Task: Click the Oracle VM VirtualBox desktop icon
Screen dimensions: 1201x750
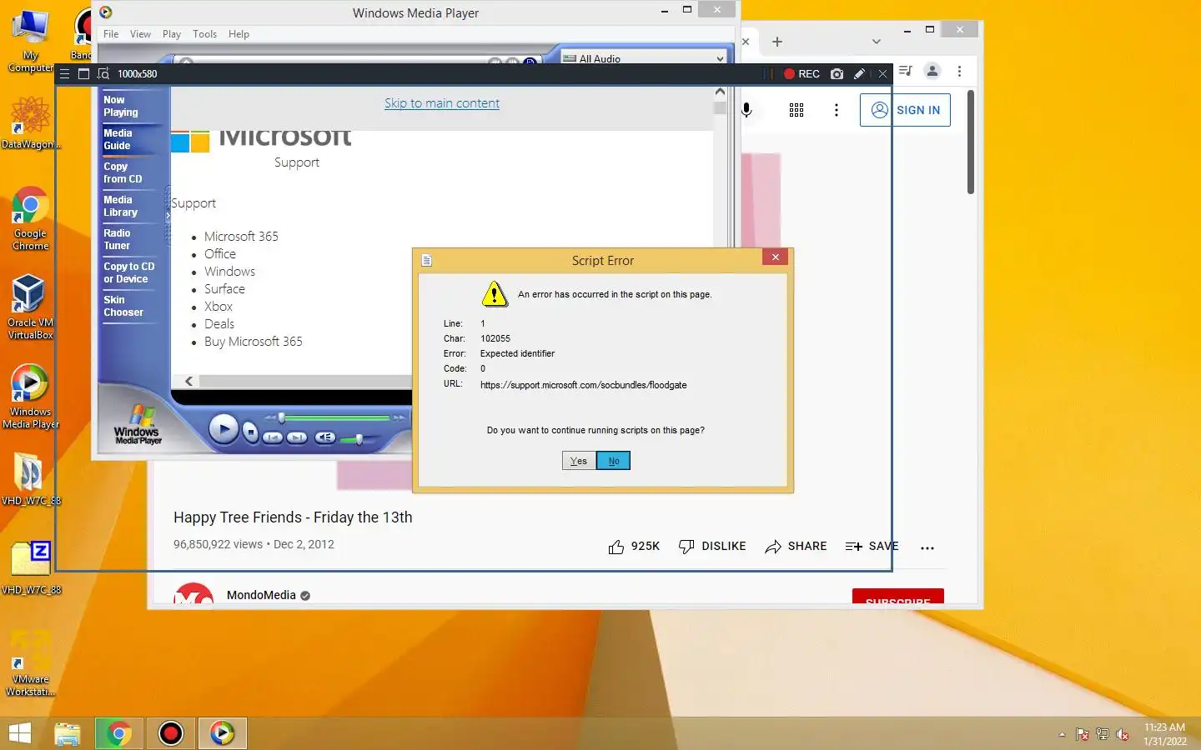Action: coord(30,307)
